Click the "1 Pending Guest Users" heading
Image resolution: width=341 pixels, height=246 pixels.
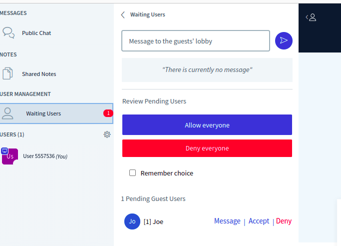point(153,199)
